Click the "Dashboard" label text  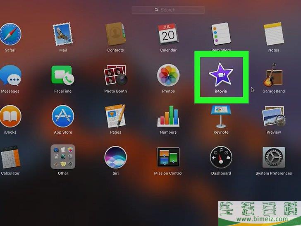click(221, 173)
